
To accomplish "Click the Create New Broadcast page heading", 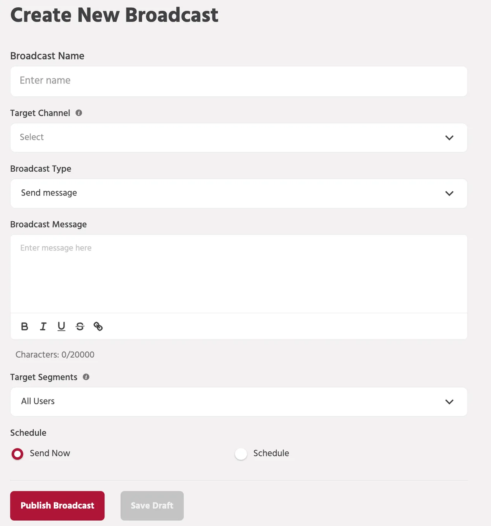I will [x=114, y=15].
